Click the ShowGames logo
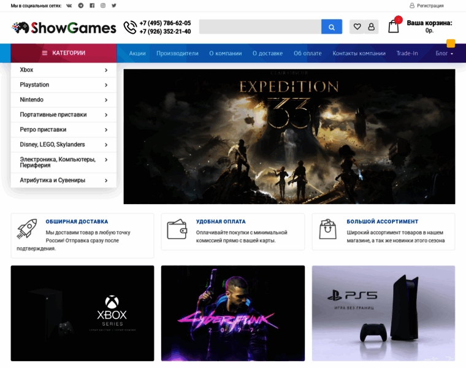Screen dimensions: 466x368 click(64, 28)
